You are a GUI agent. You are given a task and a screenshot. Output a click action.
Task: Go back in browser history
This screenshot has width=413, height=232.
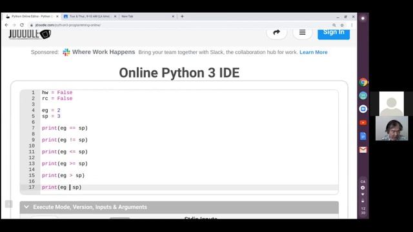click(6, 25)
